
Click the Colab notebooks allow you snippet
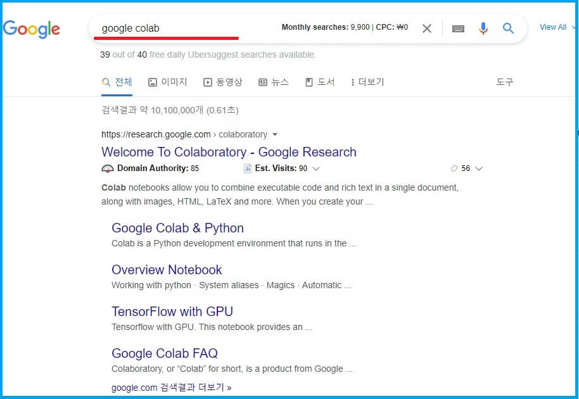point(280,195)
